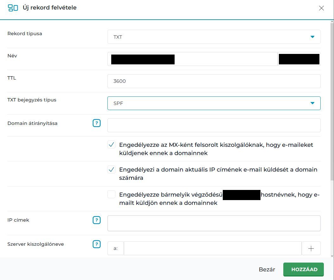334x280 pixels.
Task: Enable the hostname ending permission checkbox
Action: [x=112, y=194]
